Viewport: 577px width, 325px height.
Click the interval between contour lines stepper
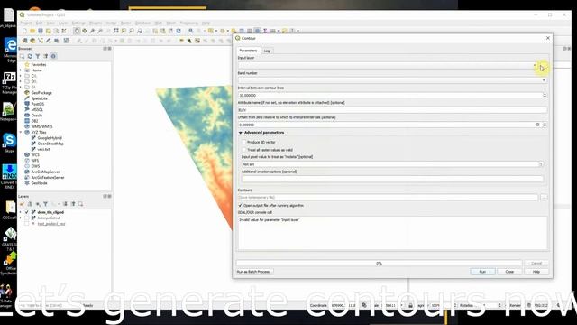pyautogui.click(x=545, y=96)
